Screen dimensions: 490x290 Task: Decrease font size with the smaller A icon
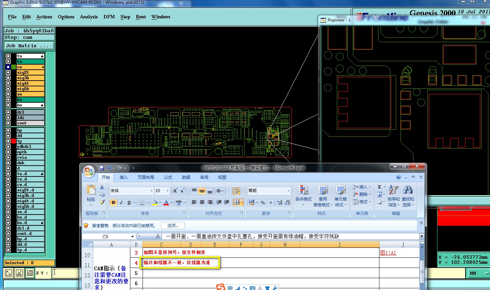[x=182, y=191]
